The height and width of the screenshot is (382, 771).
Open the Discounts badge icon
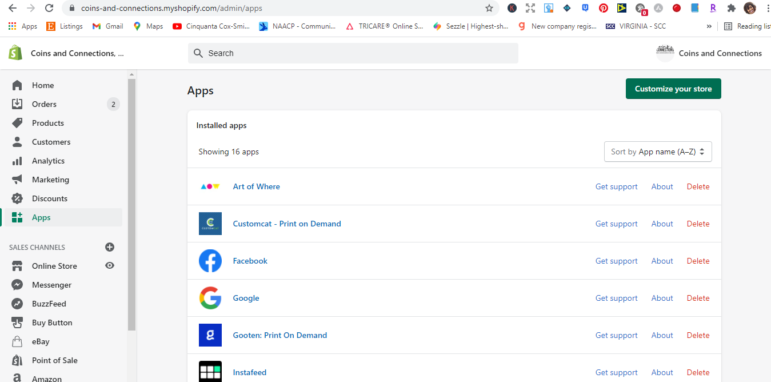[x=17, y=198]
